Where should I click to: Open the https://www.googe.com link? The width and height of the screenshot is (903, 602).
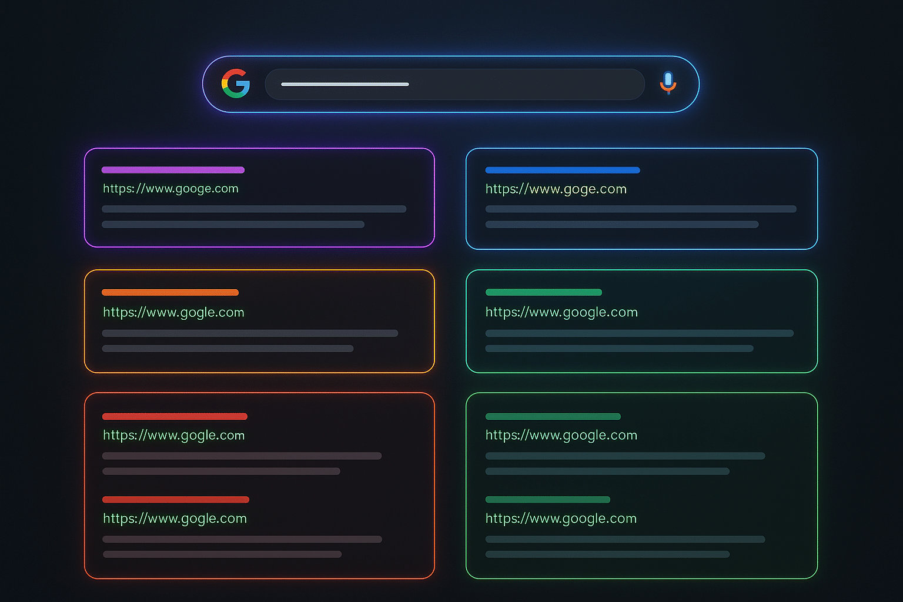coord(170,189)
